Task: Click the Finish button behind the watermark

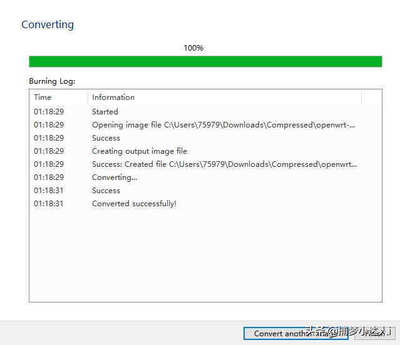Action: click(x=375, y=333)
